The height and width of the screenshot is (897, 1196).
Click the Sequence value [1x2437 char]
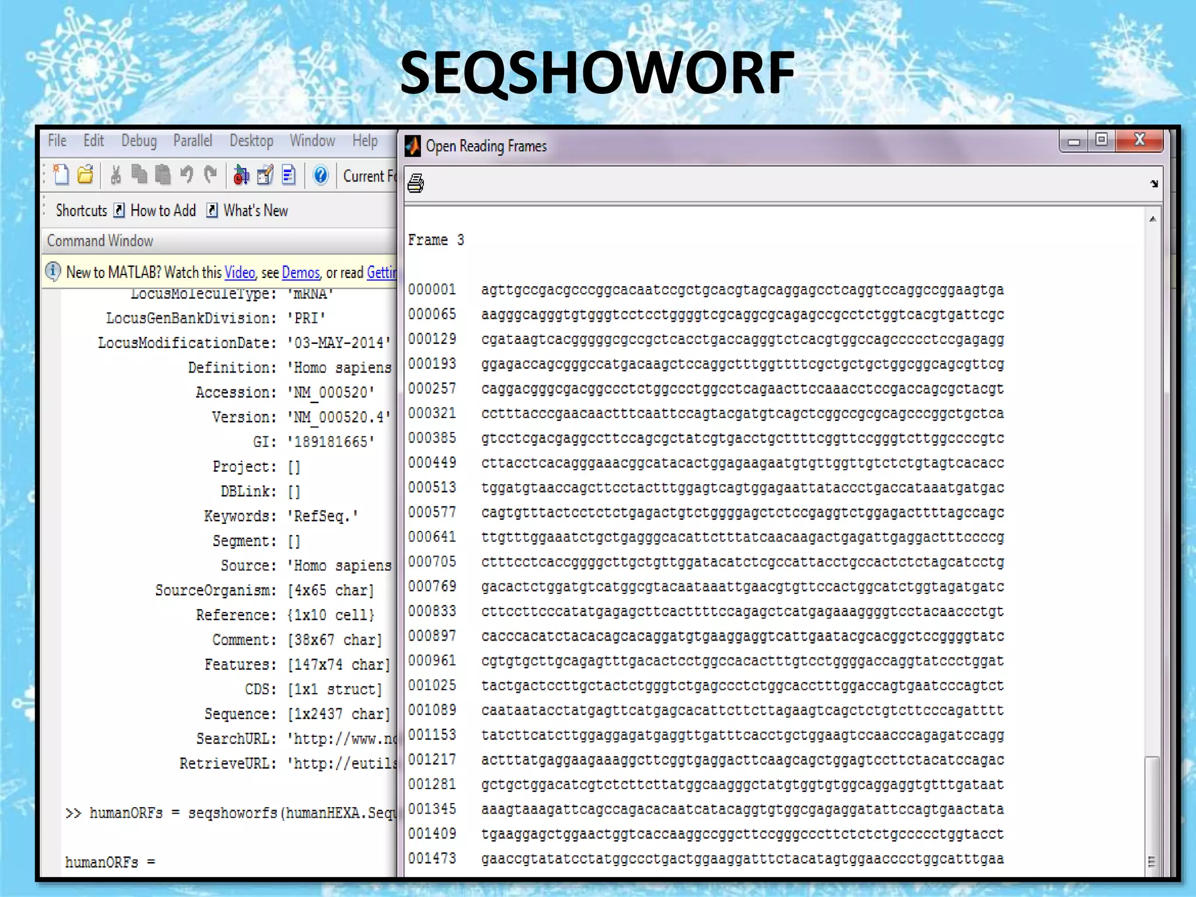click(339, 714)
